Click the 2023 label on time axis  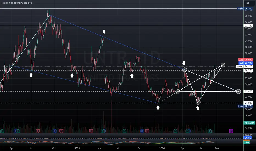coord(77,148)
